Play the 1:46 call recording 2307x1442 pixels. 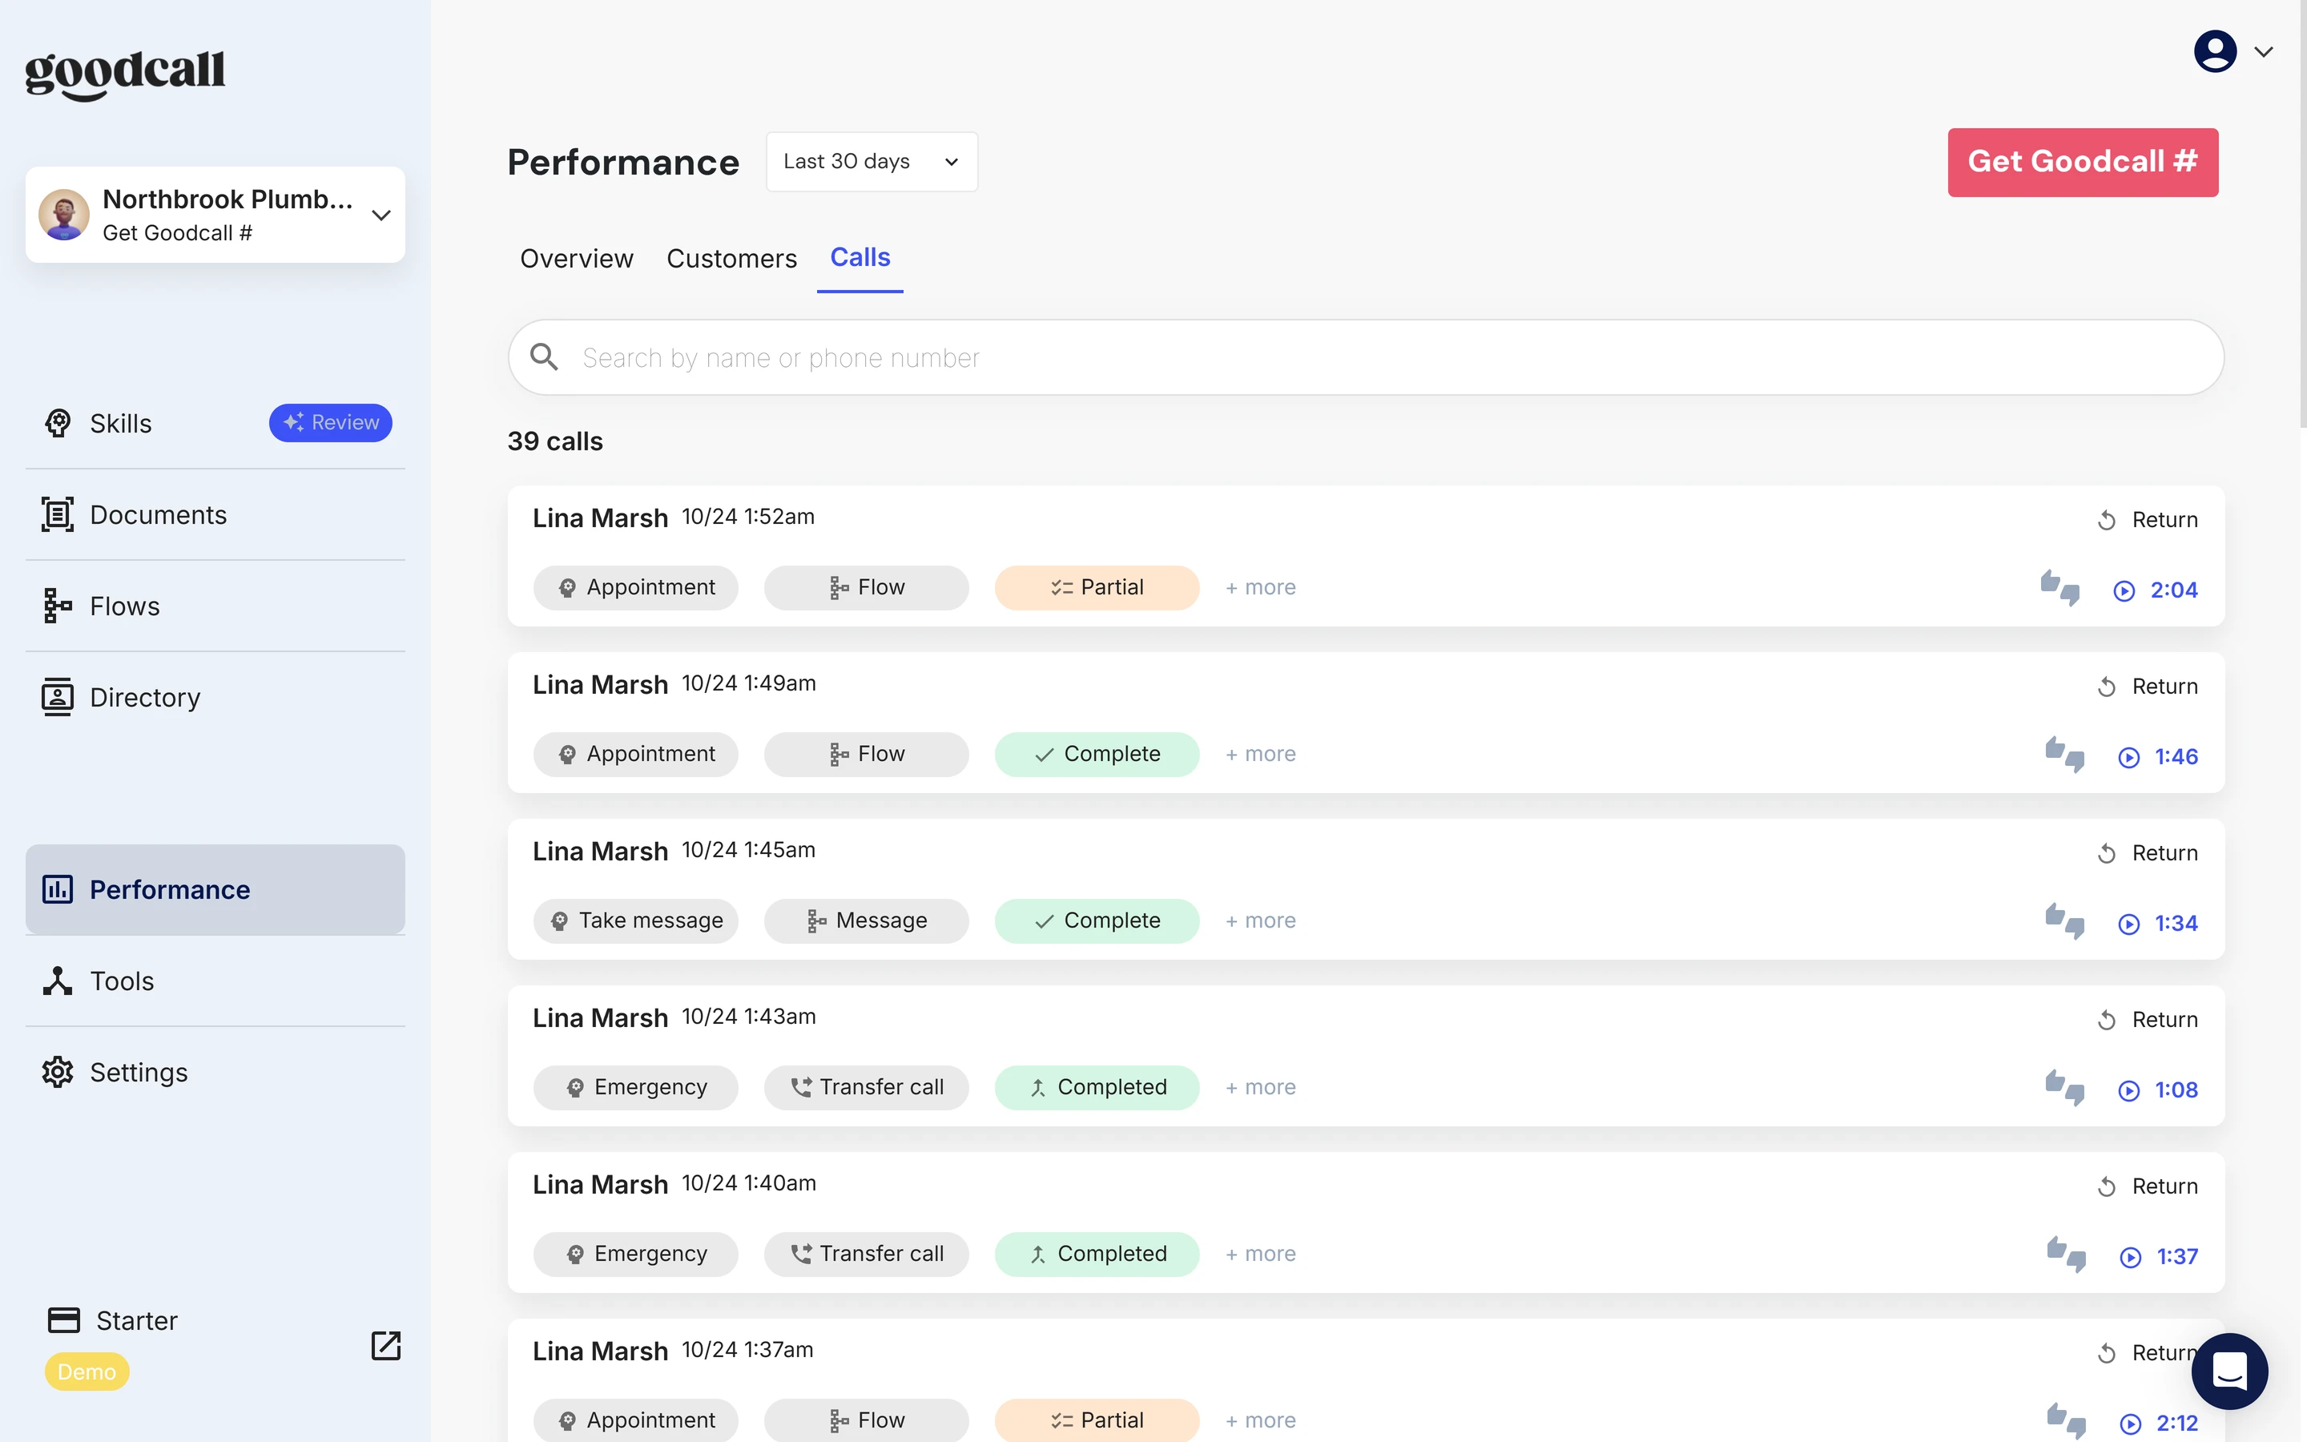(x=2158, y=757)
